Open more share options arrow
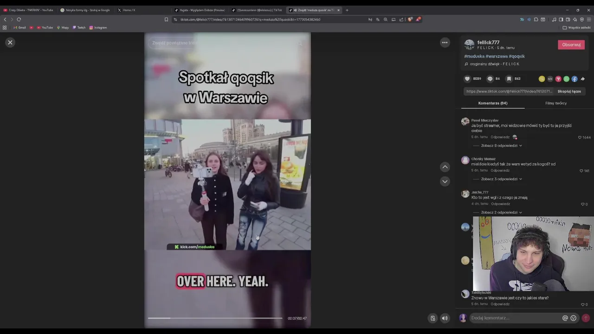The height and width of the screenshot is (334, 594). tap(583, 79)
